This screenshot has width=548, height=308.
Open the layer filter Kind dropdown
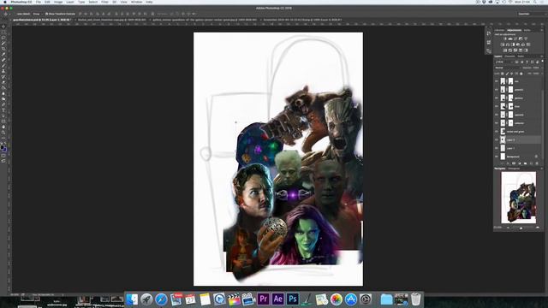click(503, 62)
